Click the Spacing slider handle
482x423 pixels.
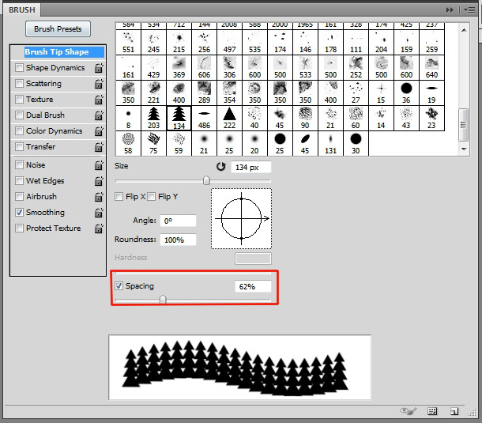tap(163, 300)
